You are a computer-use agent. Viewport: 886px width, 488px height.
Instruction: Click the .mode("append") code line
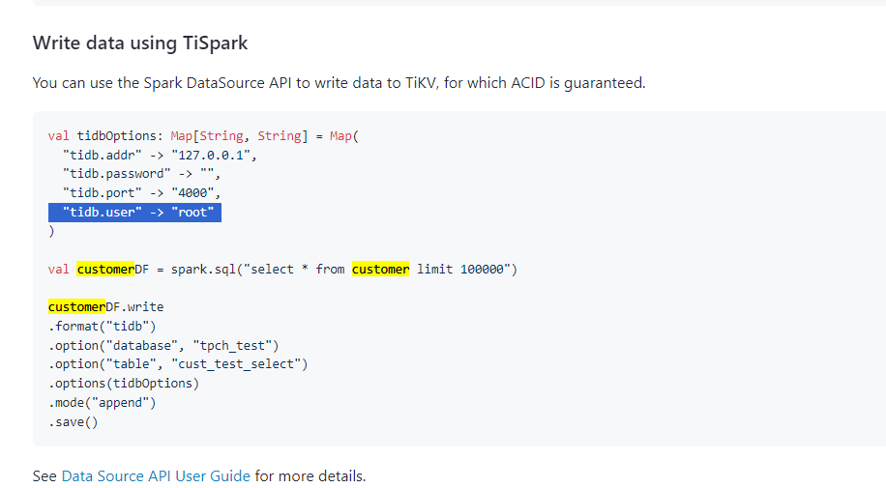102,403
